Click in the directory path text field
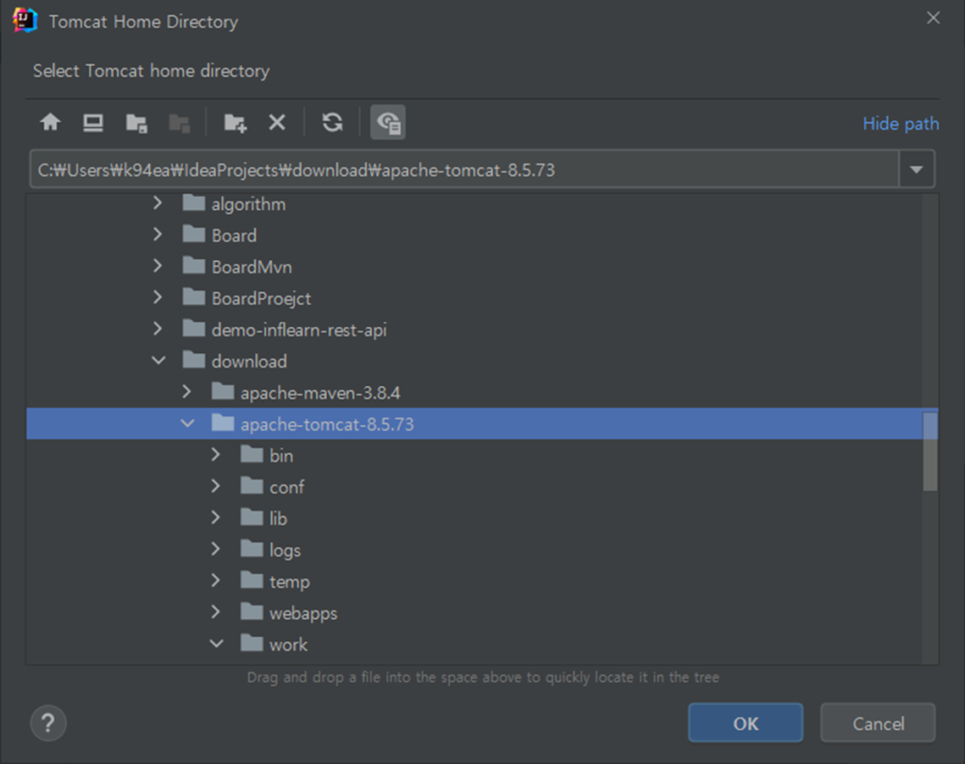The image size is (965, 764). pos(462,171)
